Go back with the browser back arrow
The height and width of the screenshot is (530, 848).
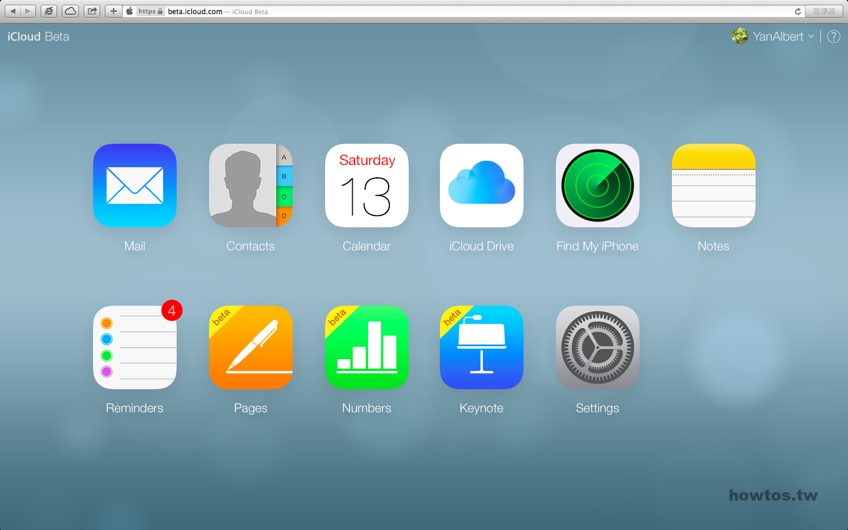pos(13,11)
